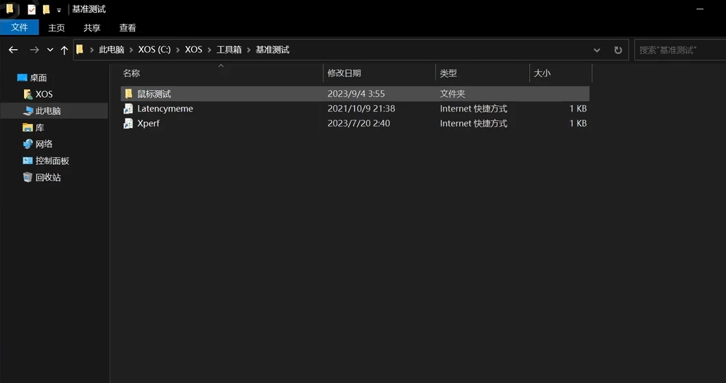Select the Latencymeme shortcut icon
Viewport: 726px width, 383px height.
click(x=128, y=109)
